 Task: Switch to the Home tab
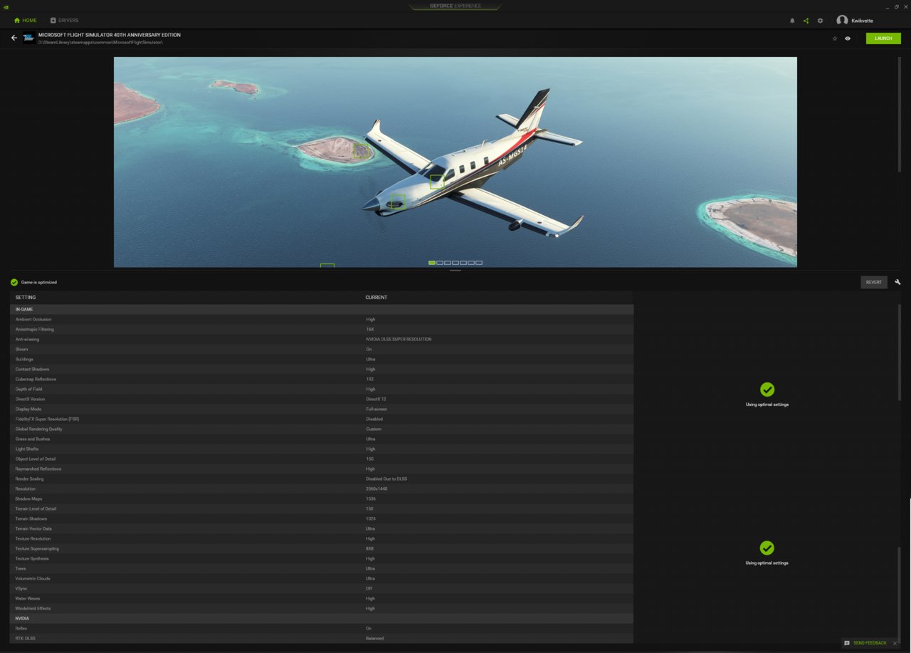[x=25, y=21]
